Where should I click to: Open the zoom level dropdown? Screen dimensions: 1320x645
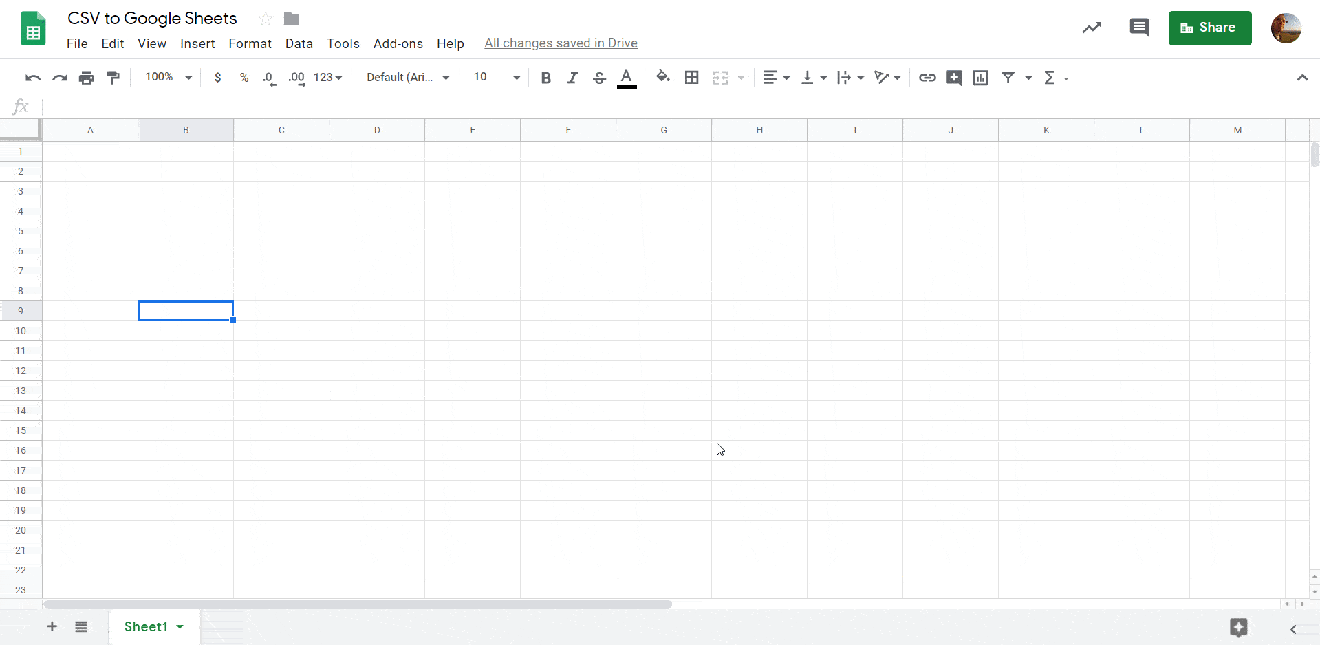point(166,77)
